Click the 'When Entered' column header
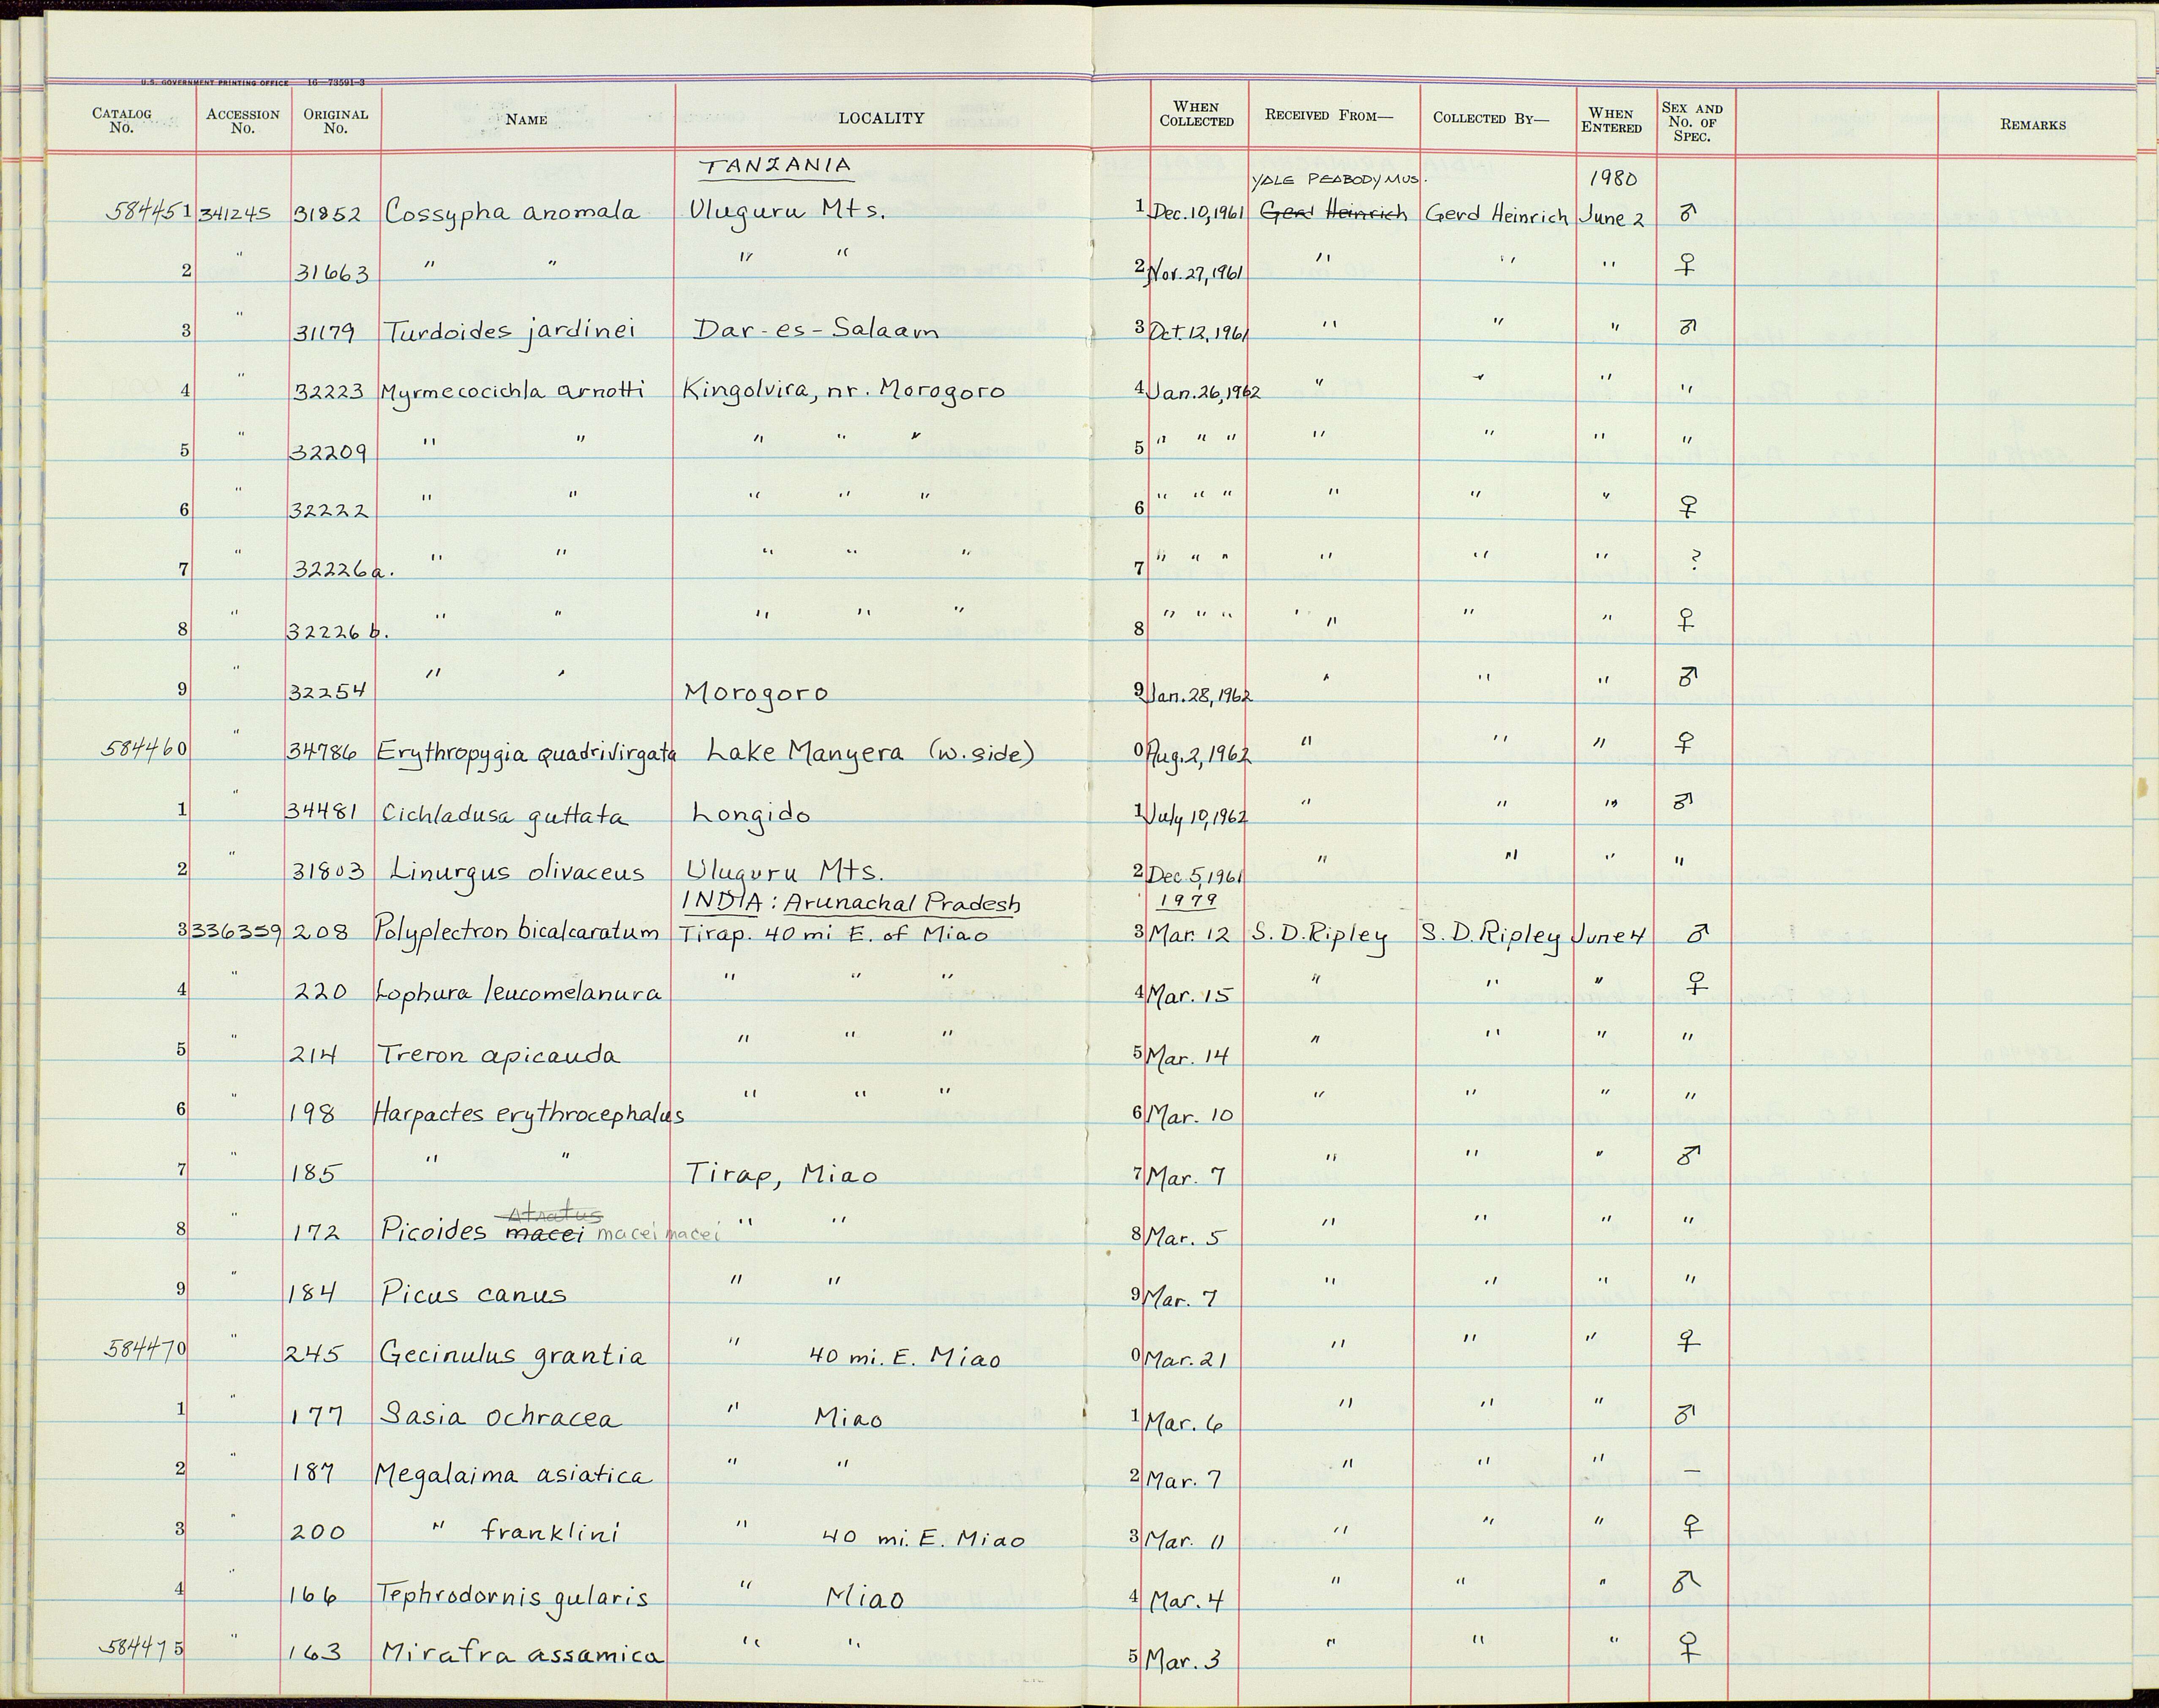 point(1611,121)
